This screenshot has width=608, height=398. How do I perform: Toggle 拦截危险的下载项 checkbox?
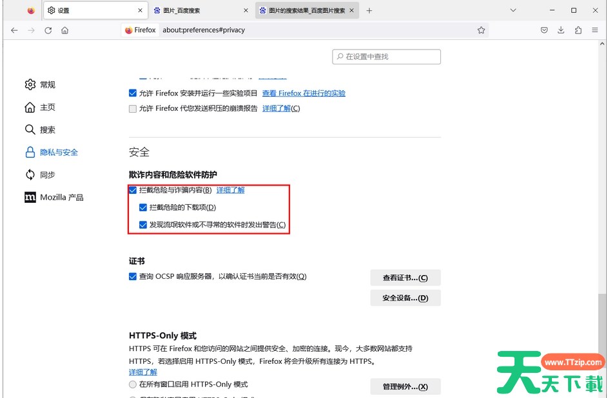[x=143, y=207]
